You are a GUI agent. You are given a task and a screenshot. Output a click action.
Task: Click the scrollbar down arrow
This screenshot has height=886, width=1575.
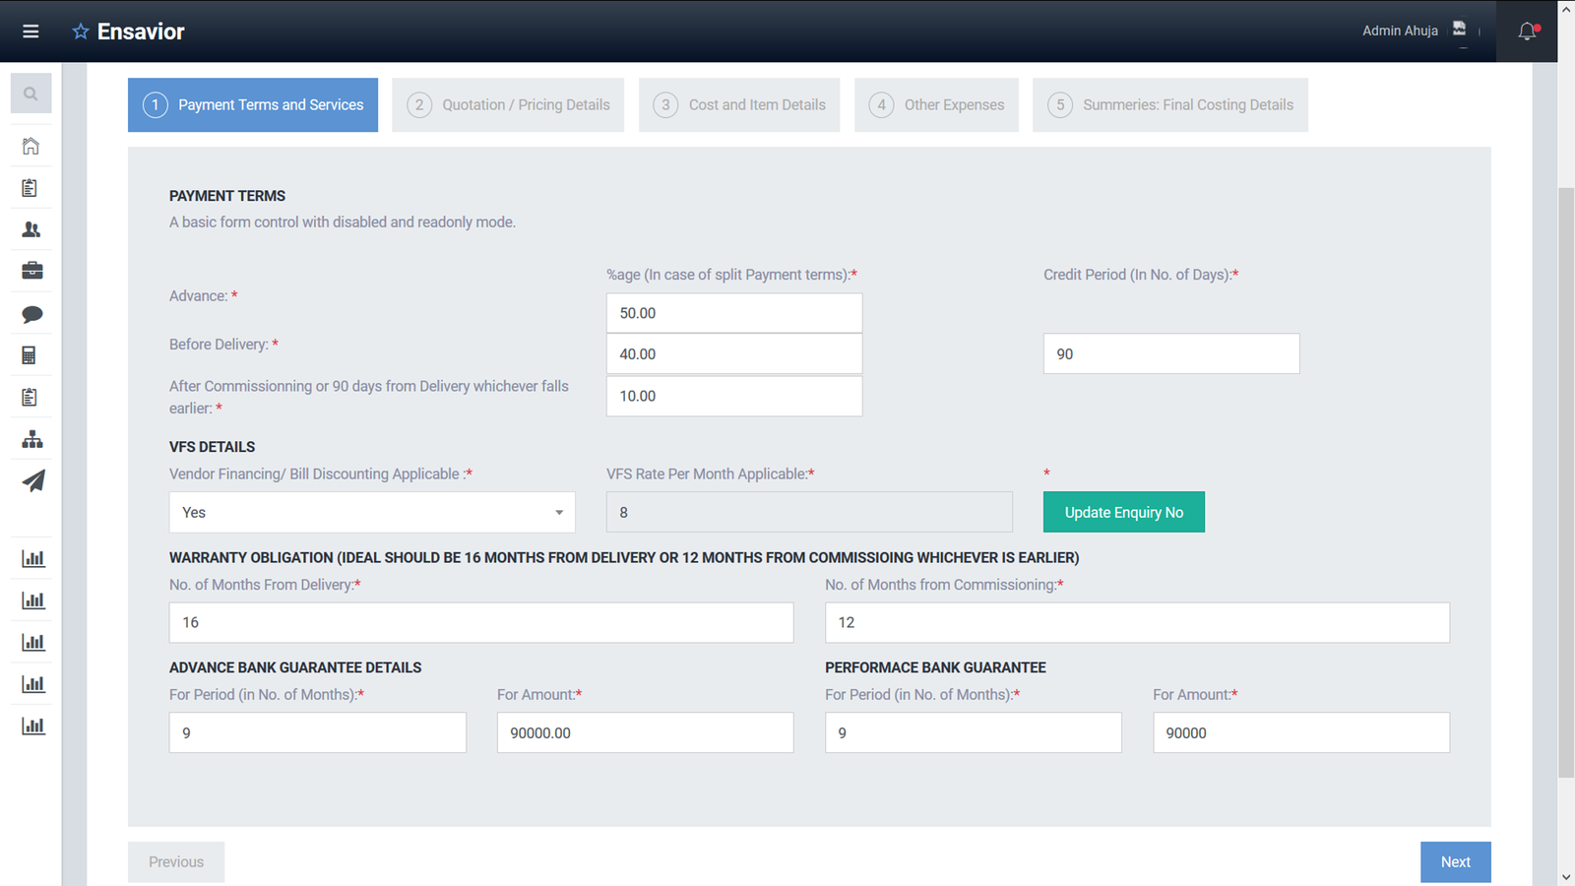(1566, 876)
